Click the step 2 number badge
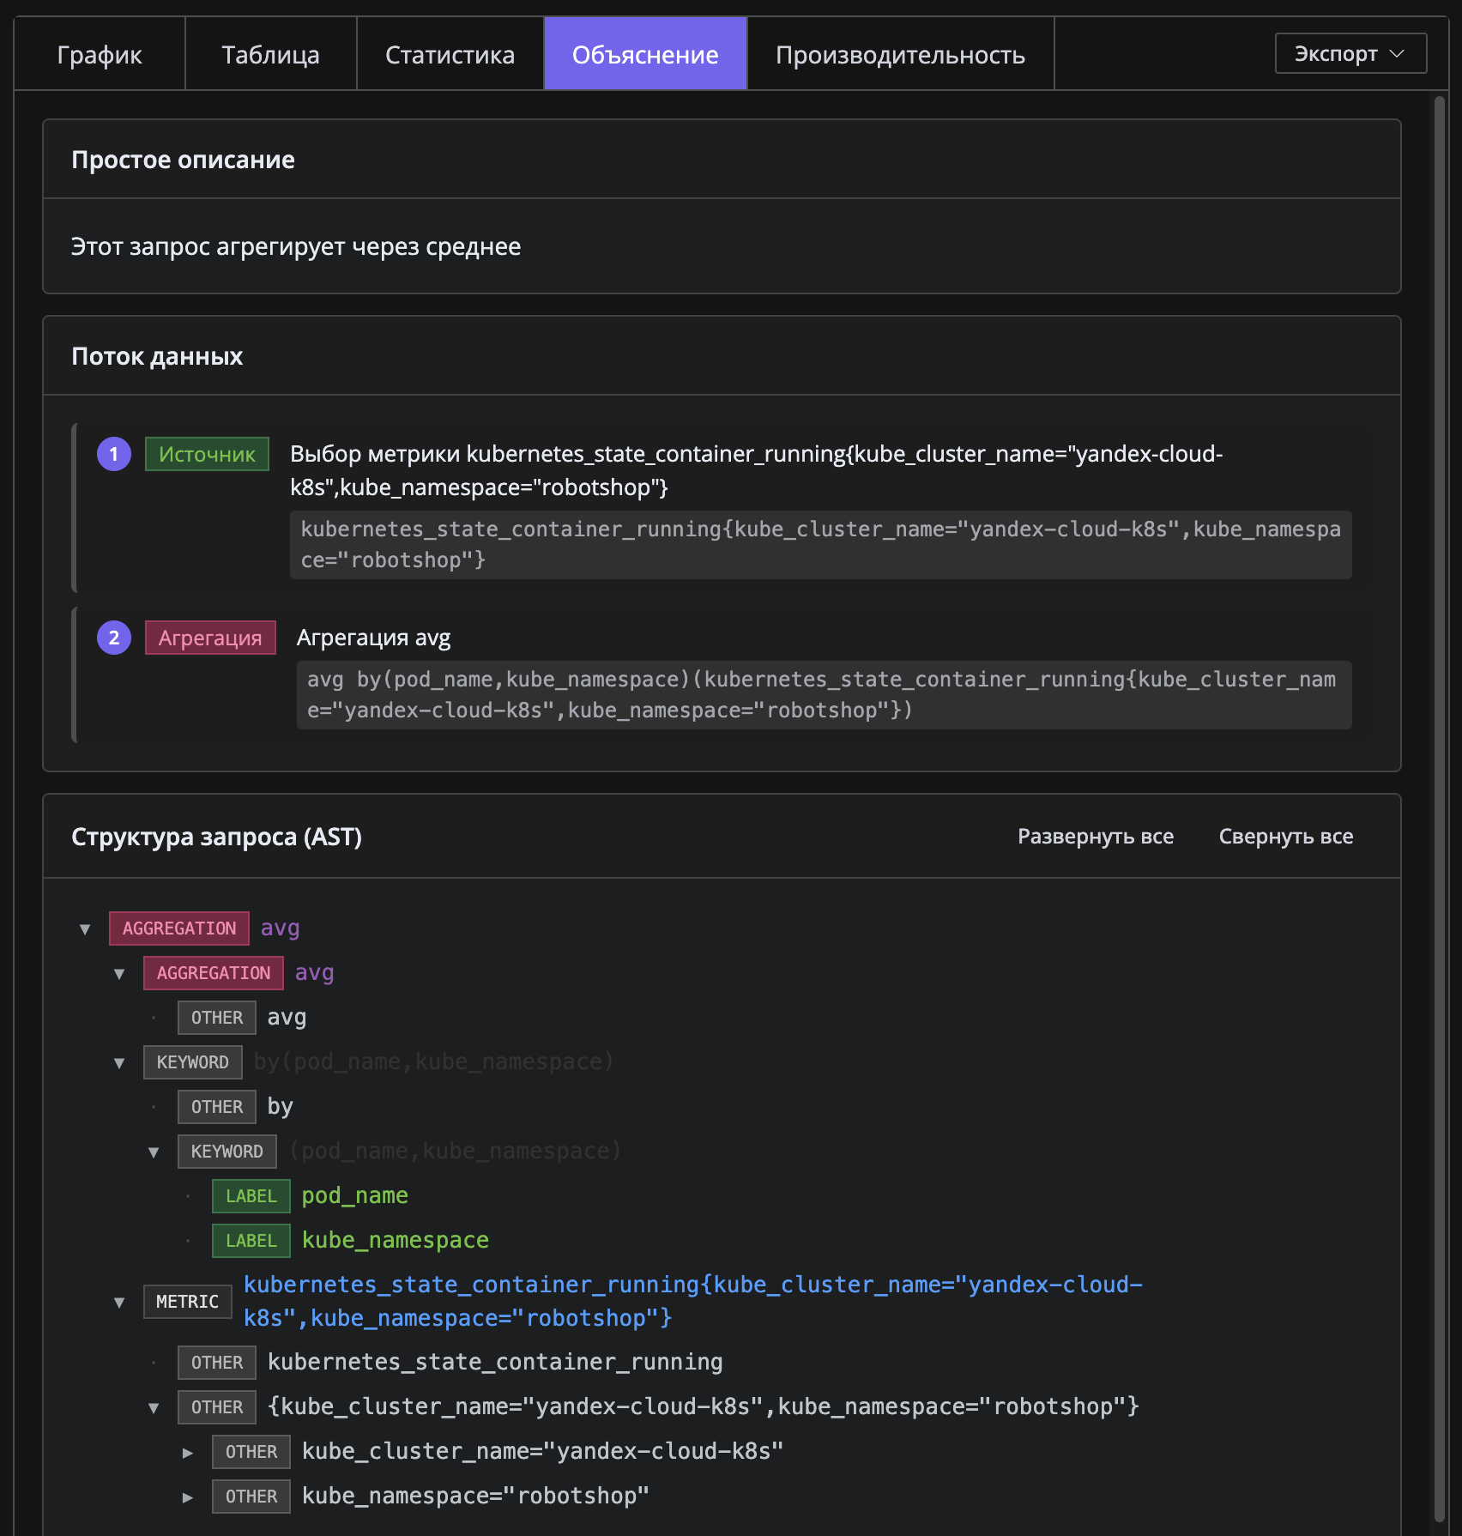This screenshot has width=1462, height=1536. tap(114, 638)
